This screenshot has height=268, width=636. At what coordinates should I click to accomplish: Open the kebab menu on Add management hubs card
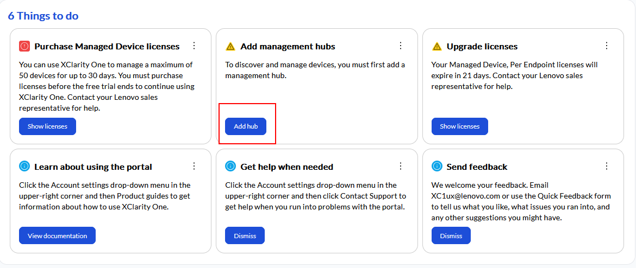tap(401, 46)
